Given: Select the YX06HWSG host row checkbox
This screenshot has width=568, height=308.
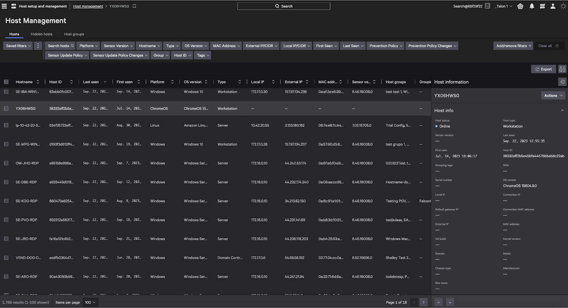Looking at the screenshot, I should point(6,109).
